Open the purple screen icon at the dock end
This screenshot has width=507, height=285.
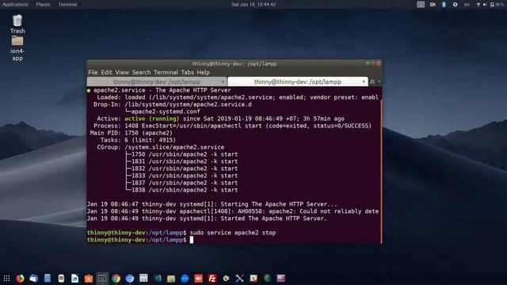pyautogui.click(x=280, y=278)
